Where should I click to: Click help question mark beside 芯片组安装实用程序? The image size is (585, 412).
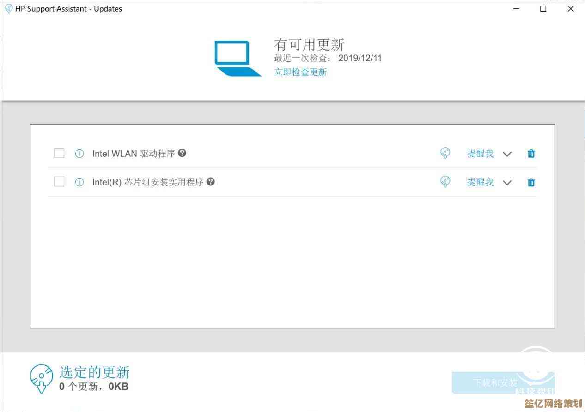pyautogui.click(x=211, y=182)
